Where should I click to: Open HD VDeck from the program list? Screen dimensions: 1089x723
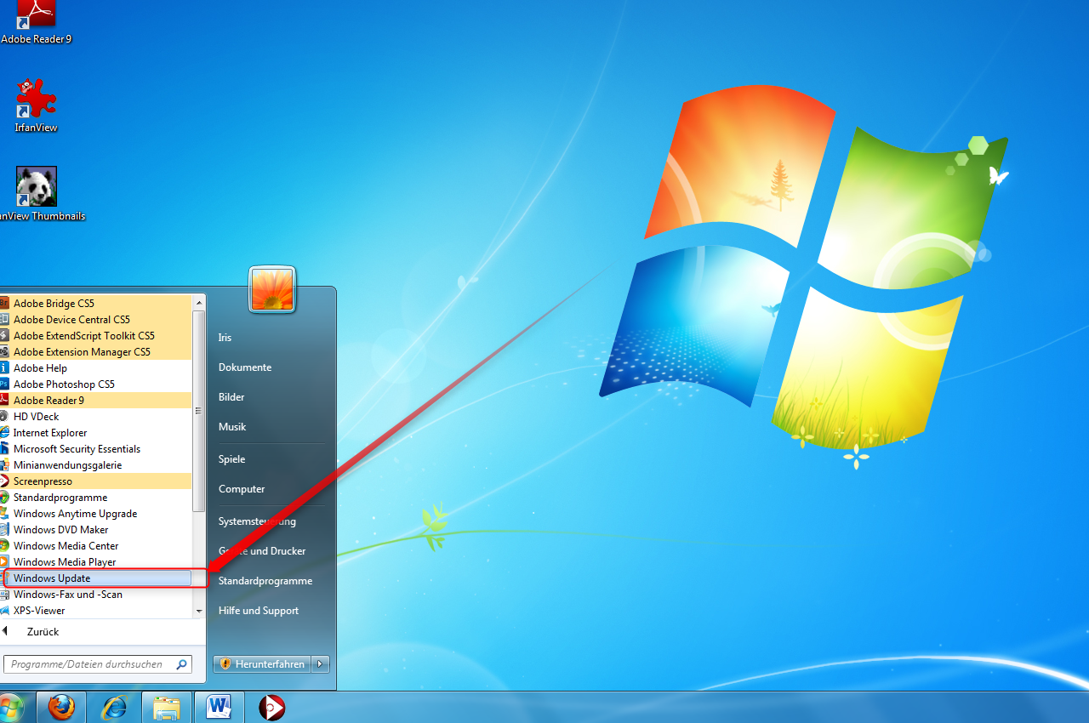tap(95, 416)
